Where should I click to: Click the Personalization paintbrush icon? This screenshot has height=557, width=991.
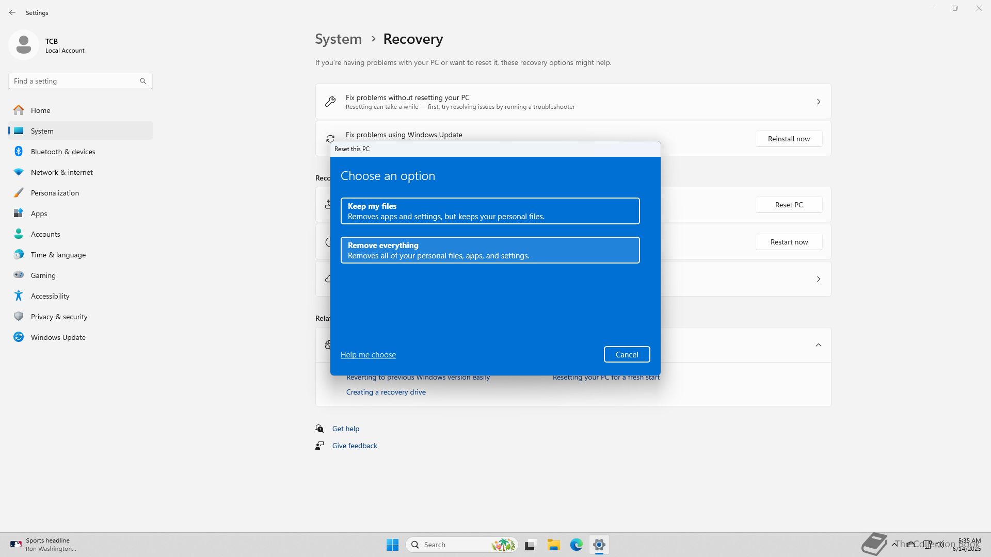[19, 193]
